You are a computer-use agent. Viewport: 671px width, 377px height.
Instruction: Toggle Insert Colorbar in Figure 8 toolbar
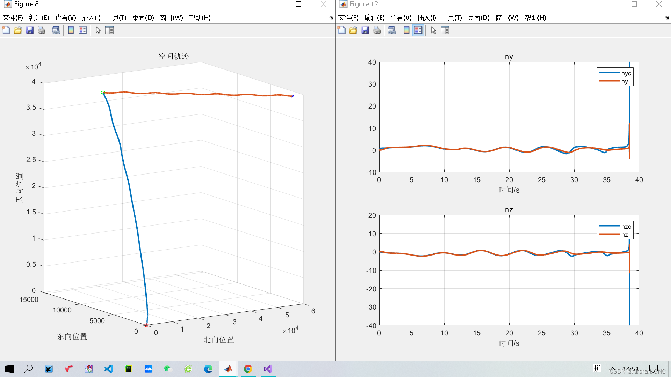[x=71, y=30]
